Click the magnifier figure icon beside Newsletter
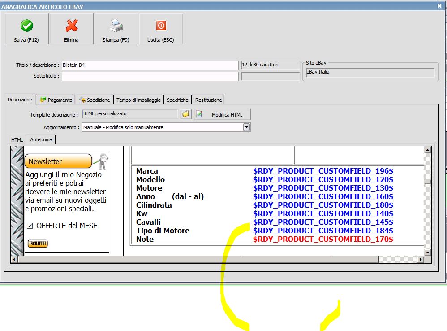 [x=101, y=161]
